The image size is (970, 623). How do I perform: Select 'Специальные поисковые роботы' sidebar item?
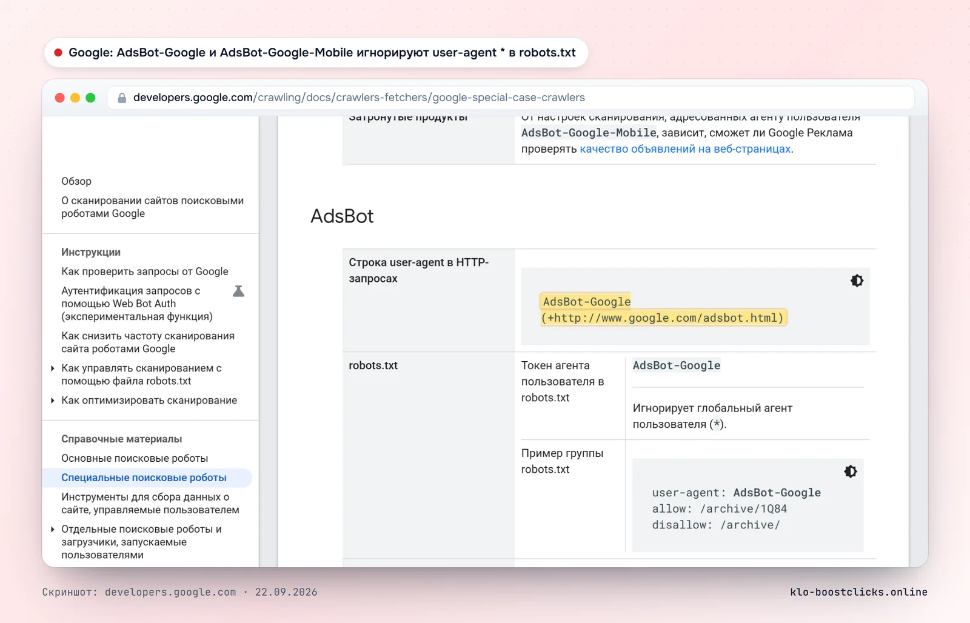coord(147,478)
